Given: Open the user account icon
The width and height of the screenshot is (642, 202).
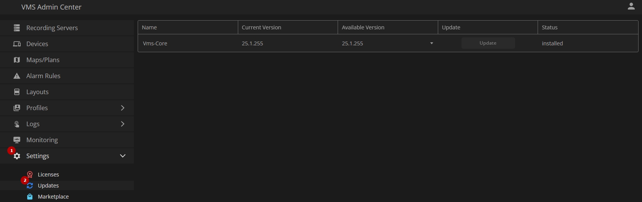Looking at the screenshot, I should pos(631,6).
